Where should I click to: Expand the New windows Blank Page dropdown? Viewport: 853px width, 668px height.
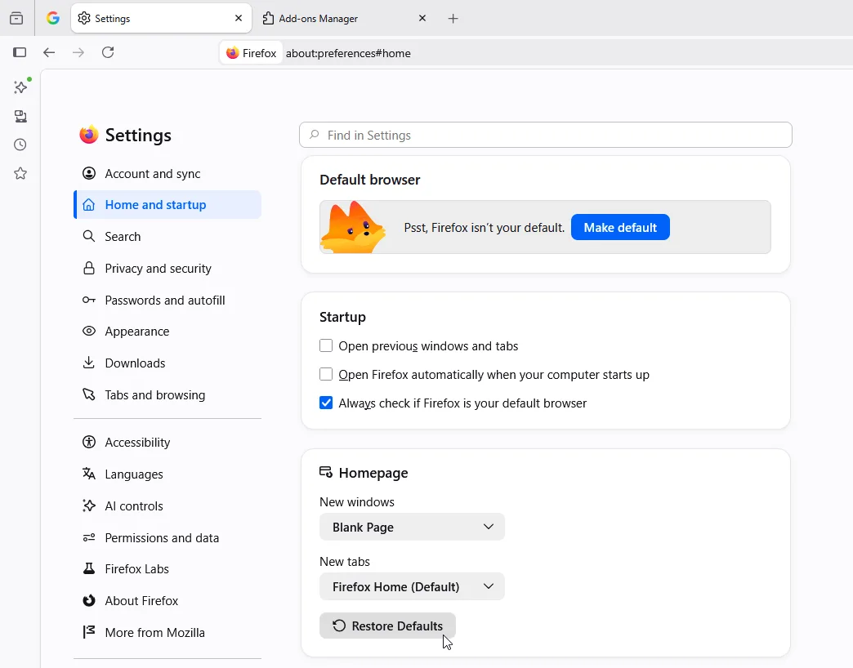tap(412, 527)
